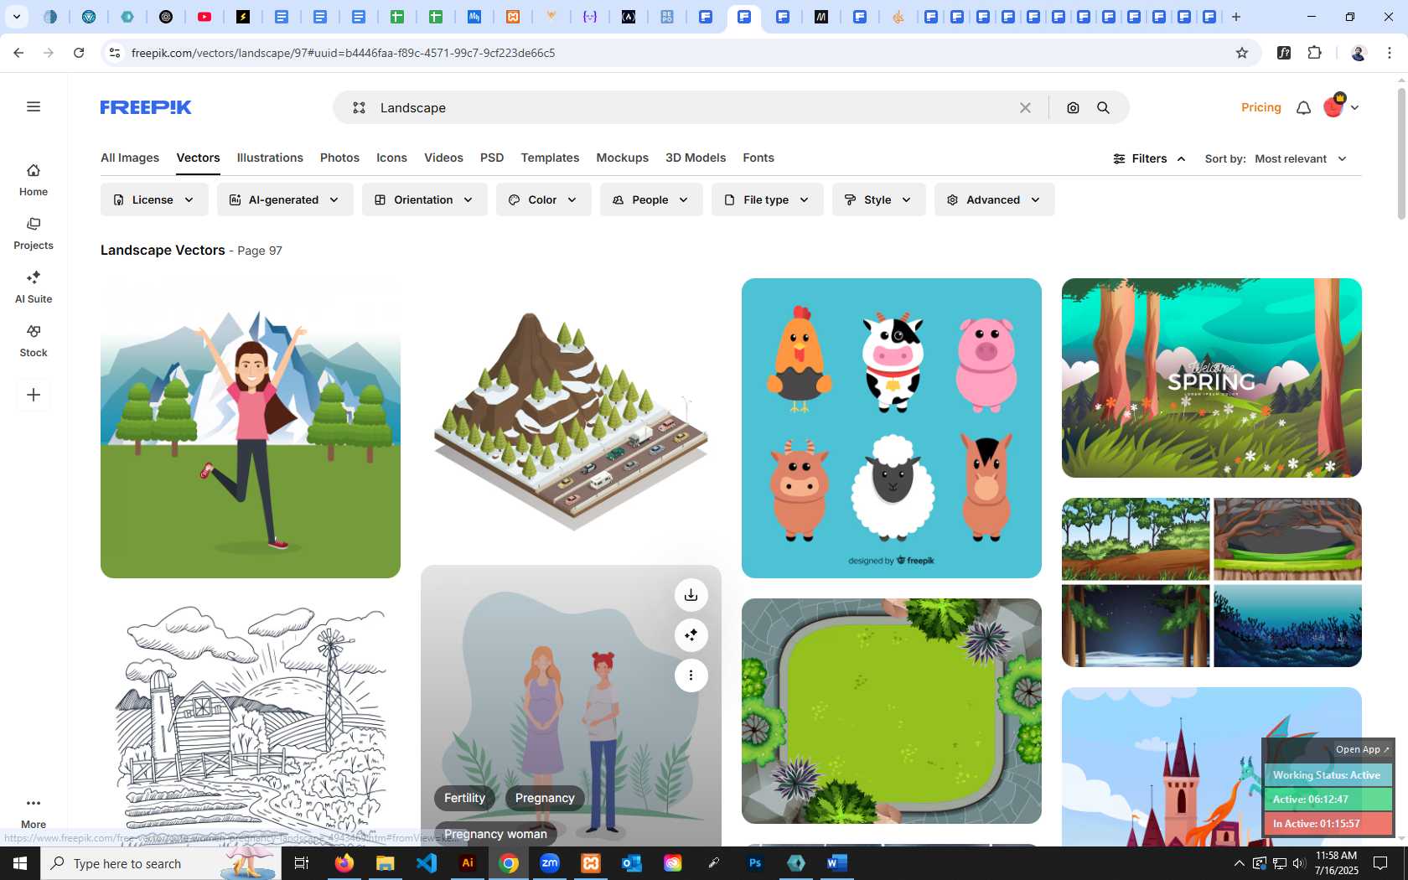Image resolution: width=1408 pixels, height=880 pixels.
Task: Click the Pregnancy woman tag
Action: click(x=495, y=834)
